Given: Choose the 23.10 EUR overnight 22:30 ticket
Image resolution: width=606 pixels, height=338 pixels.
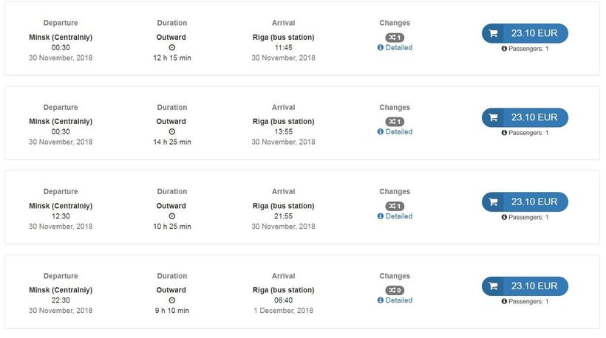Looking at the screenshot, I should (x=534, y=286).
